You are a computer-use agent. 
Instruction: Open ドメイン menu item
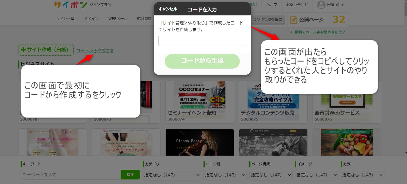point(91,19)
